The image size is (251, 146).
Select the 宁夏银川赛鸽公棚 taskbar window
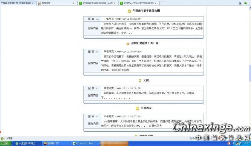(x=27, y=144)
